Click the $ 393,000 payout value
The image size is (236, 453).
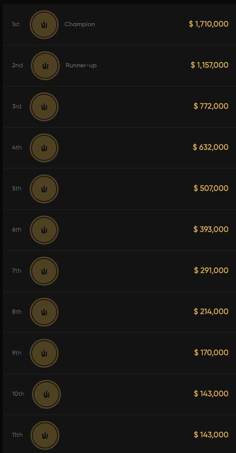(x=211, y=230)
